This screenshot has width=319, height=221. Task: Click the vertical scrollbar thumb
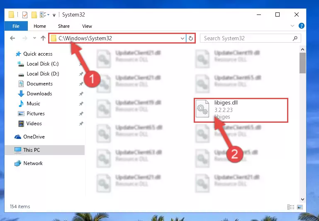302,63
